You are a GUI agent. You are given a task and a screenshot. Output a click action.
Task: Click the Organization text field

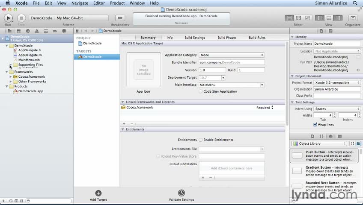point(337,89)
